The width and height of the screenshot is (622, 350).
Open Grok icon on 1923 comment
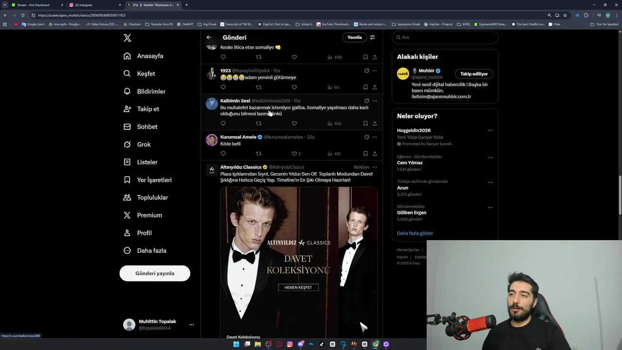pyautogui.click(x=366, y=70)
